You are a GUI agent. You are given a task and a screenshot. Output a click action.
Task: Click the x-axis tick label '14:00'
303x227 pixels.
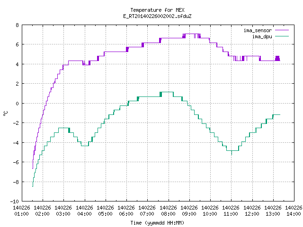[294, 214]
